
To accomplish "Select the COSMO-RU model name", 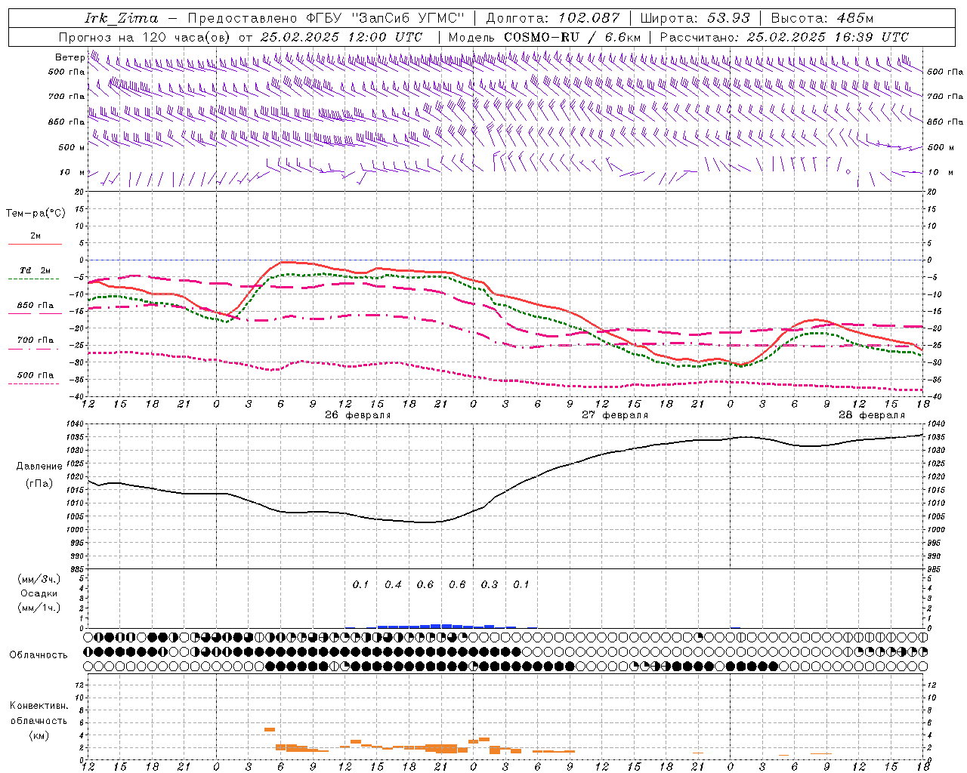I will [541, 37].
